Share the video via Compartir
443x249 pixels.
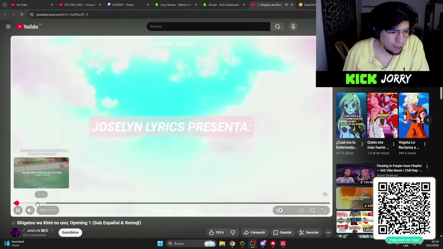click(254, 232)
